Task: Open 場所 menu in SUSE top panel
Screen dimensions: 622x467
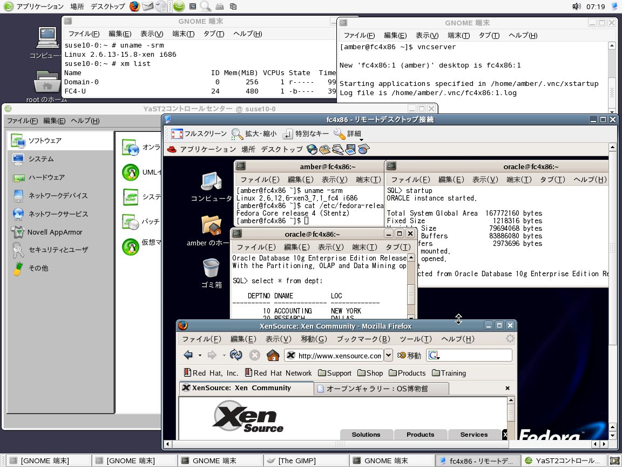Action: [x=77, y=6]
